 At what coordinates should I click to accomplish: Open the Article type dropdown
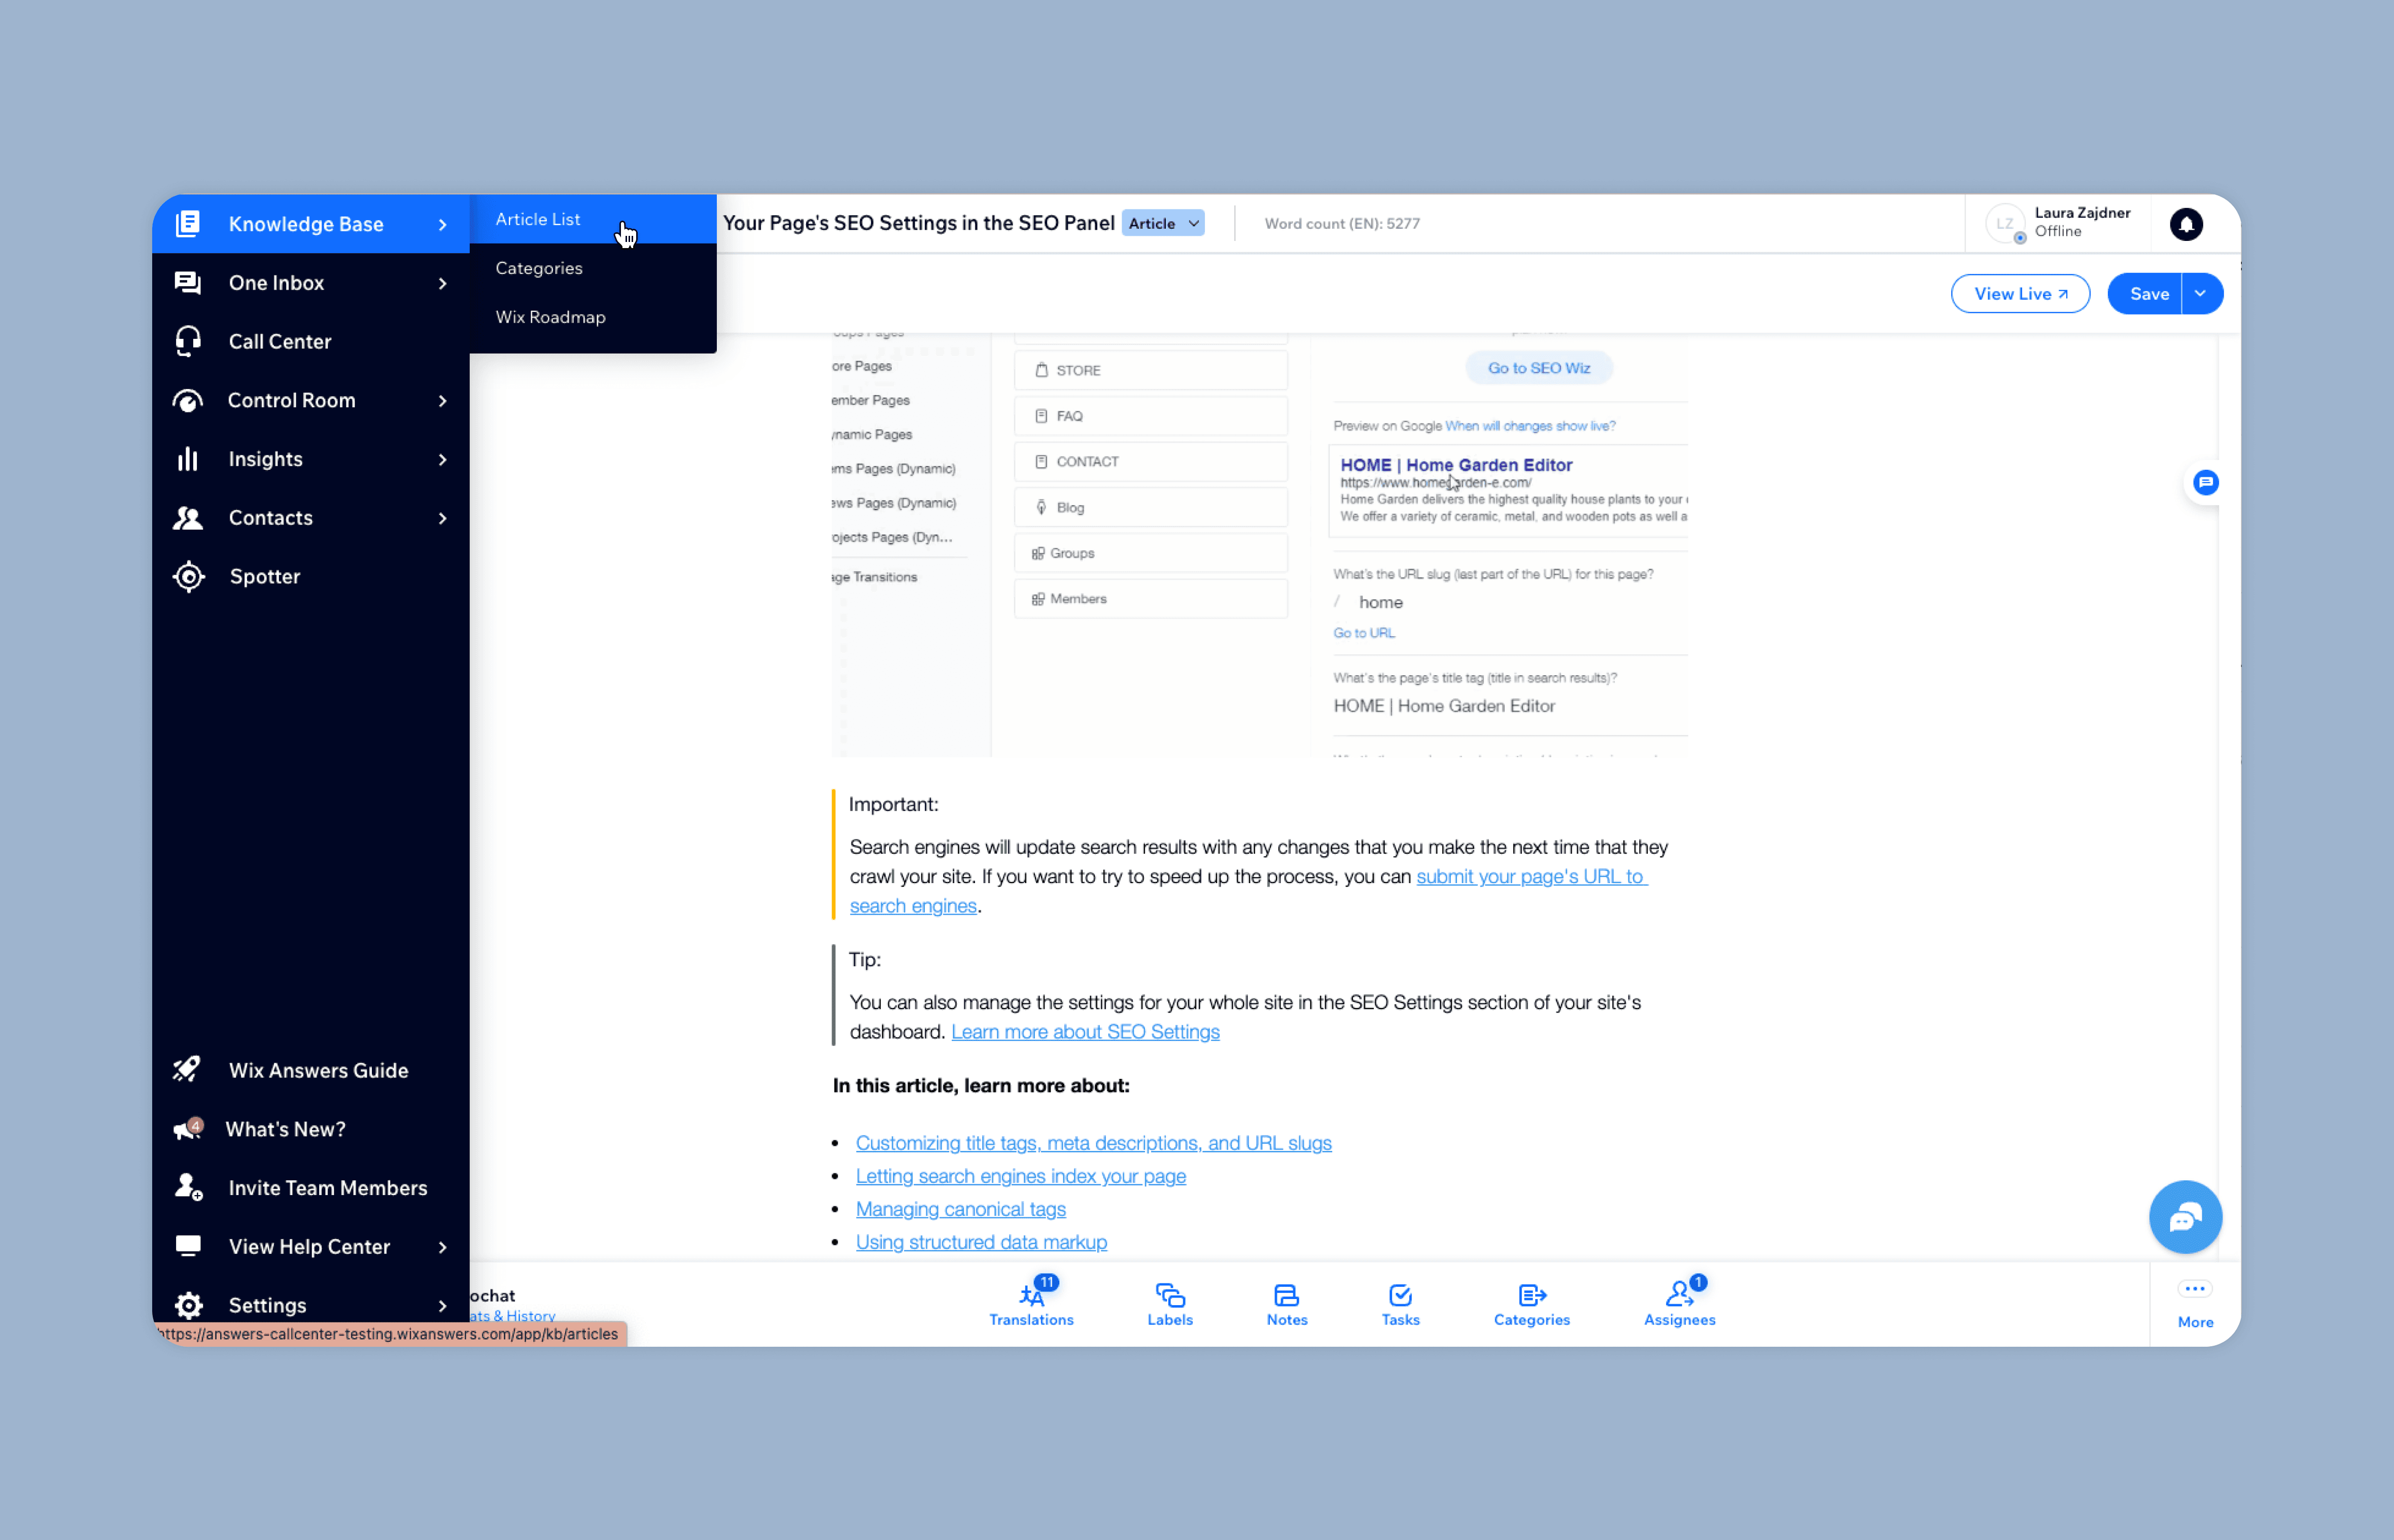pos(1163,224)
